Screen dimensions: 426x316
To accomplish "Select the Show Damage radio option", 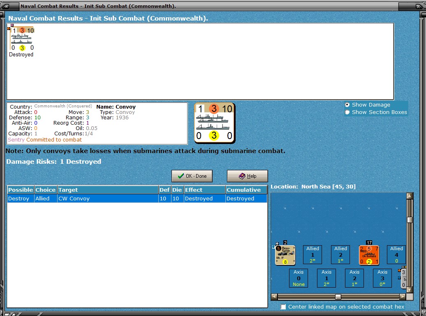I will (x=347, y=105).
